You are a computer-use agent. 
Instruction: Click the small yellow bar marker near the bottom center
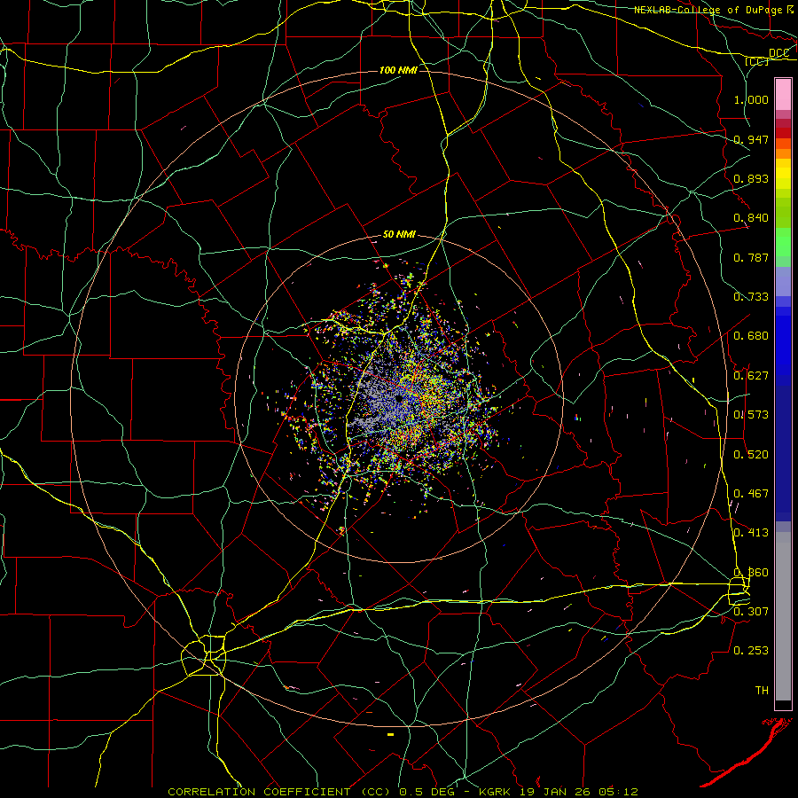click(390, 734)
